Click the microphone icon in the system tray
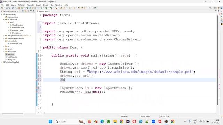This screenshot has height=125, width=223. point(190,122)
